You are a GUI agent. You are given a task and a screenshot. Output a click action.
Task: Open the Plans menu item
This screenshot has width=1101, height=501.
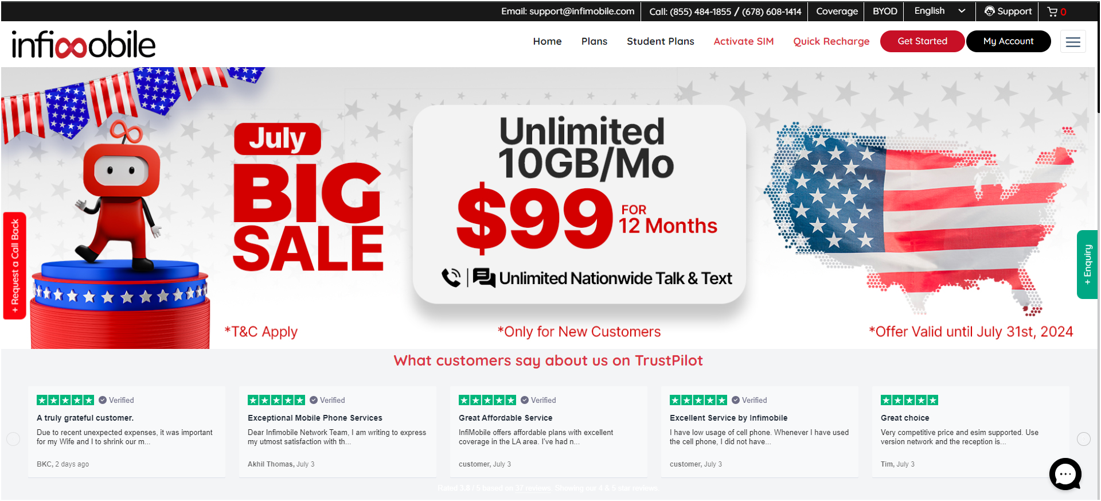tap(594, 41)
